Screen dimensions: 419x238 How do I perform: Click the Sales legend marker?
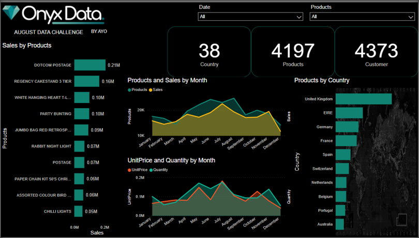point(151,90)
